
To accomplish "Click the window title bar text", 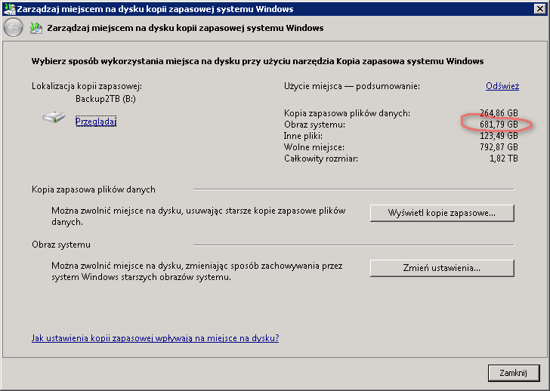I will click(155, 9).
